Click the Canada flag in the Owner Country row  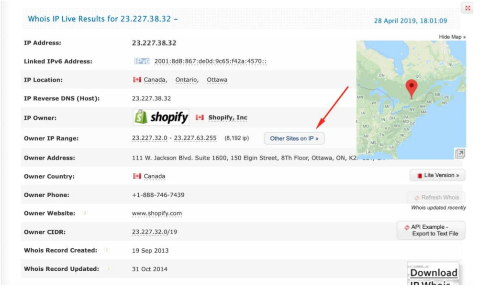137,176
